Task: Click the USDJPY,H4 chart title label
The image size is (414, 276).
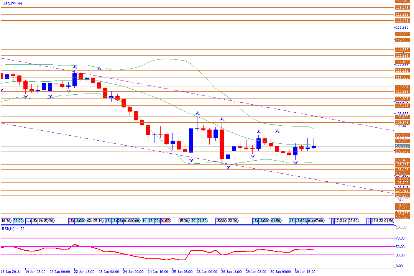Action: [12, 3]
